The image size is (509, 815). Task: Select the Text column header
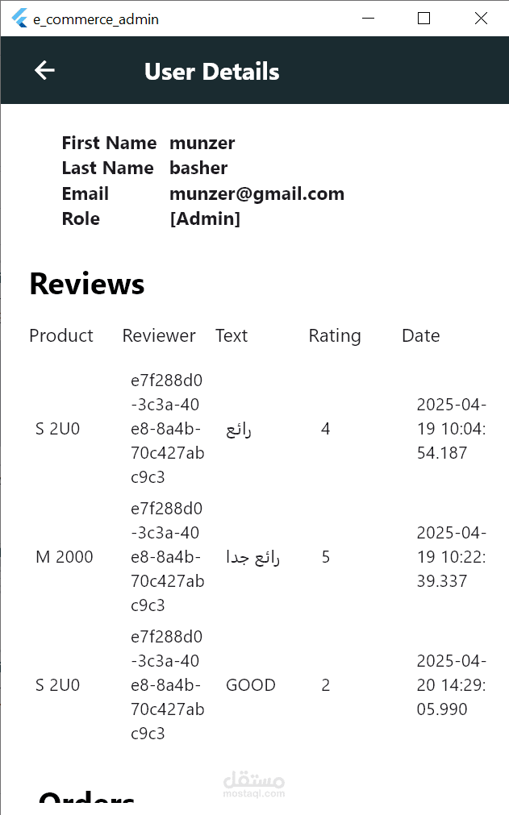232,336
